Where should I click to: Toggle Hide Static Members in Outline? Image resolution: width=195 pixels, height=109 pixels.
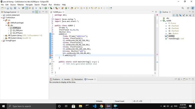[183, 15]
